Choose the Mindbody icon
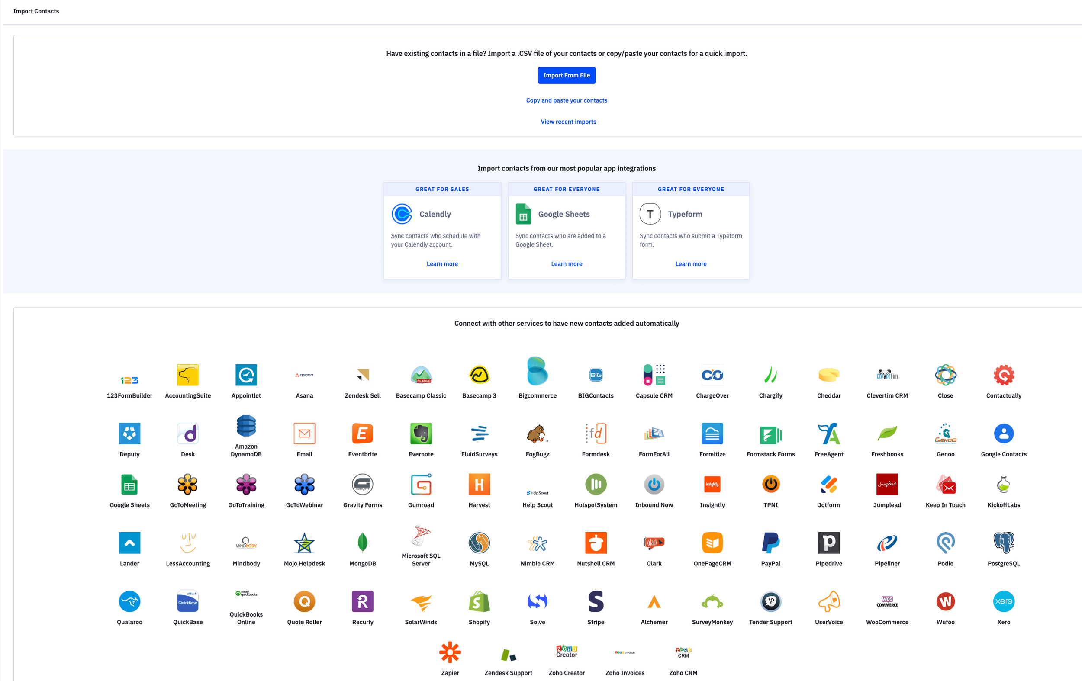Viewport: 1082px width, 681px height. (x=246, y=543)
